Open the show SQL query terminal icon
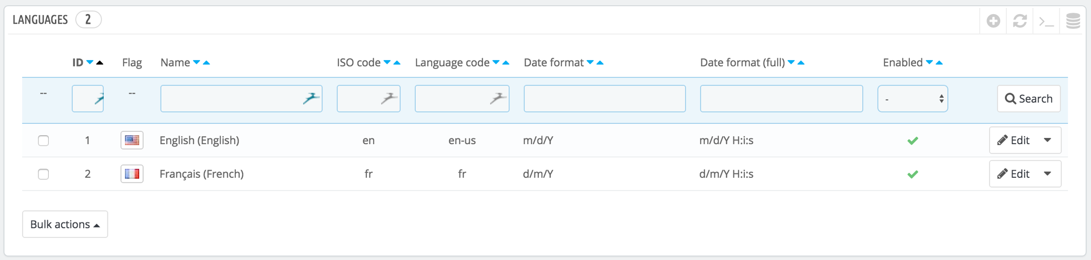This screenshot has width=1091, height=260. click(1046, 22)
